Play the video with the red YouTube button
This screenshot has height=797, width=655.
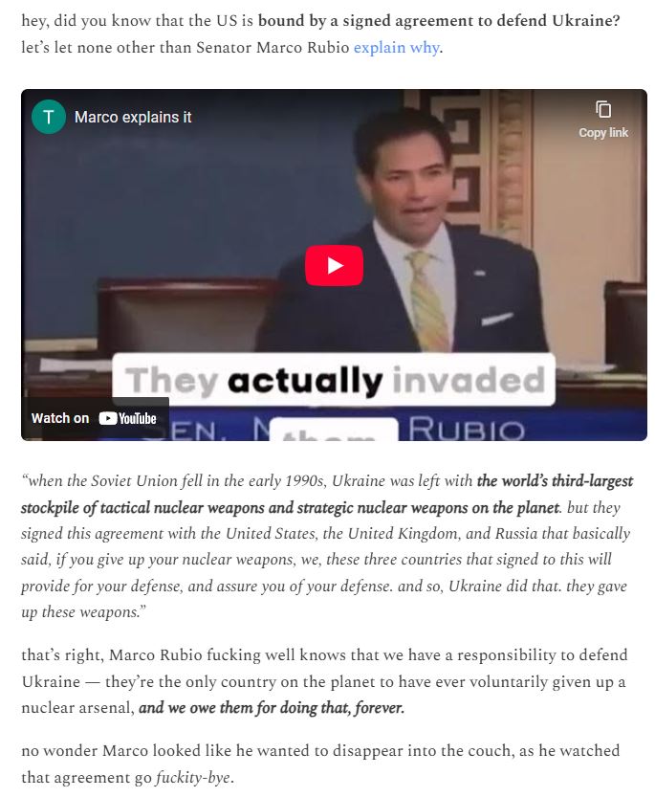coord(334,265)
